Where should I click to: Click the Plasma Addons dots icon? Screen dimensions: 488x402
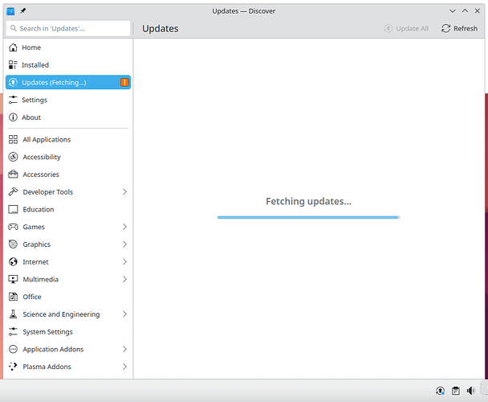coord(13,367)
